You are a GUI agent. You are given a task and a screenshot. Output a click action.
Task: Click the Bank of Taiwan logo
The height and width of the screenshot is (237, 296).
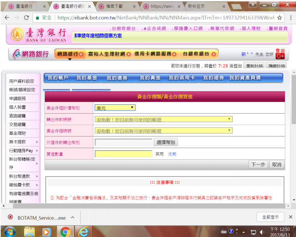38,35
